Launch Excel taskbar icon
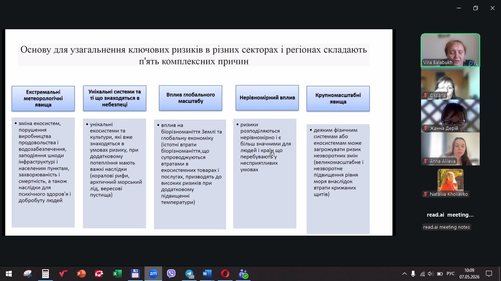Viewport: 501px width, 281px height. [x=117, y=274]
